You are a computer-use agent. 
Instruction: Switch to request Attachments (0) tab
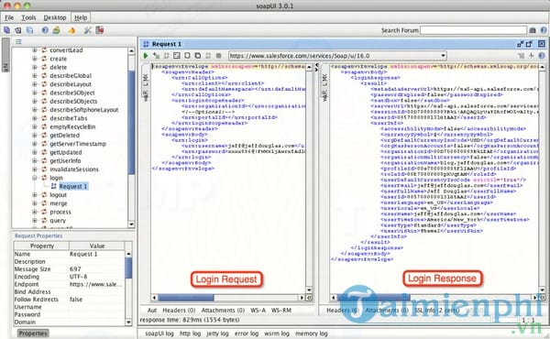[223, 311]
